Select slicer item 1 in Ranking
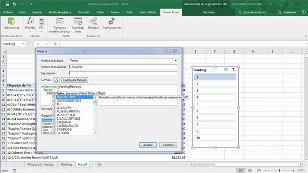308x173 pixels. pyautogui.click(x=215, y=77)
